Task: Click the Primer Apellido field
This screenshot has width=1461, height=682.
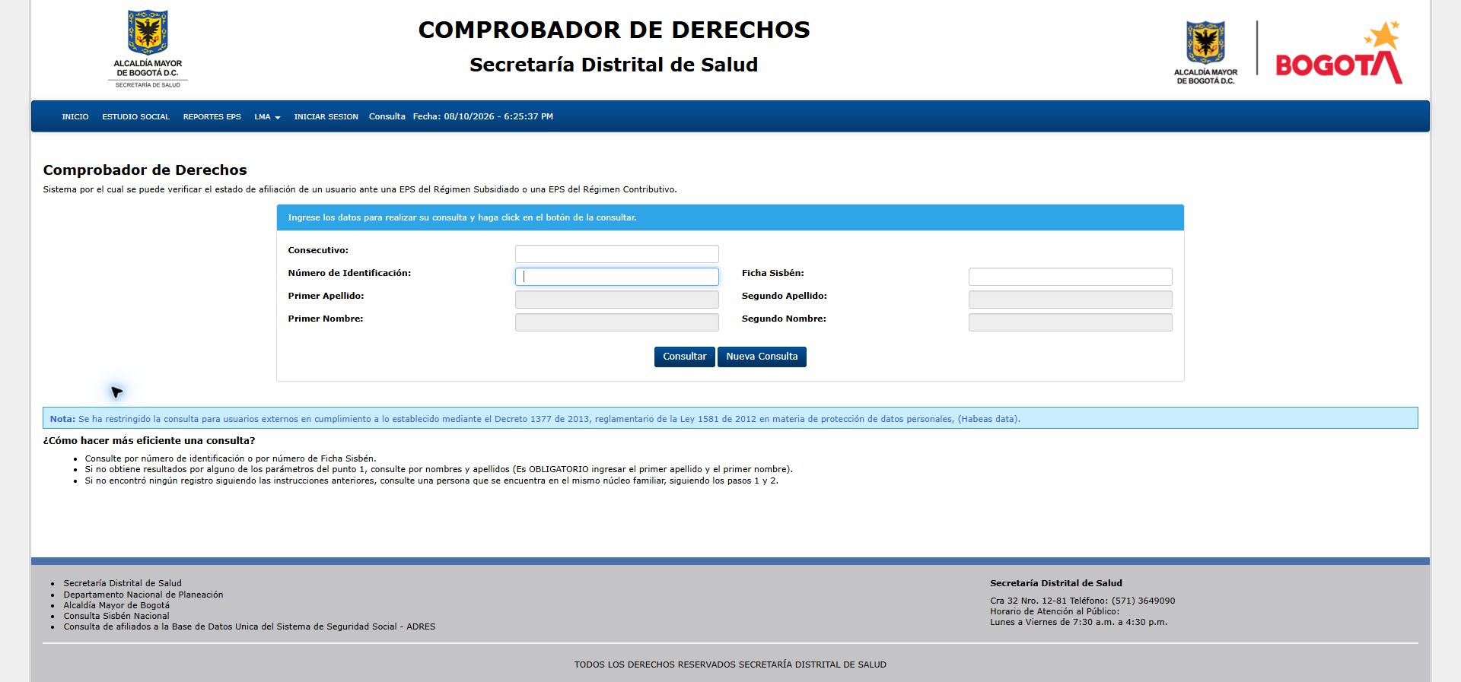Action: point(617,300)
